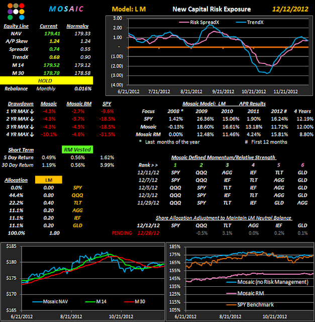This screenshot has height=322, width=315.
Task: Click the 'Rank > >' row label
Action: point(148,166)
